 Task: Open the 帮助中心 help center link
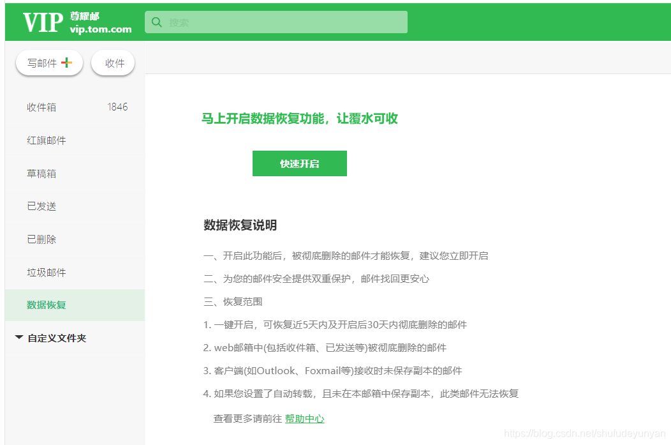pyautogui.click(x=304, y=418)
